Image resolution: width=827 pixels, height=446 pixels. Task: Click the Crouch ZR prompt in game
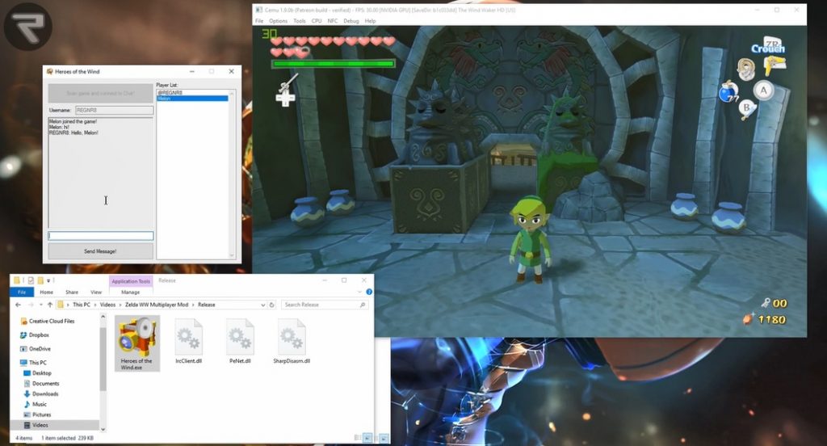click(769, 46)
